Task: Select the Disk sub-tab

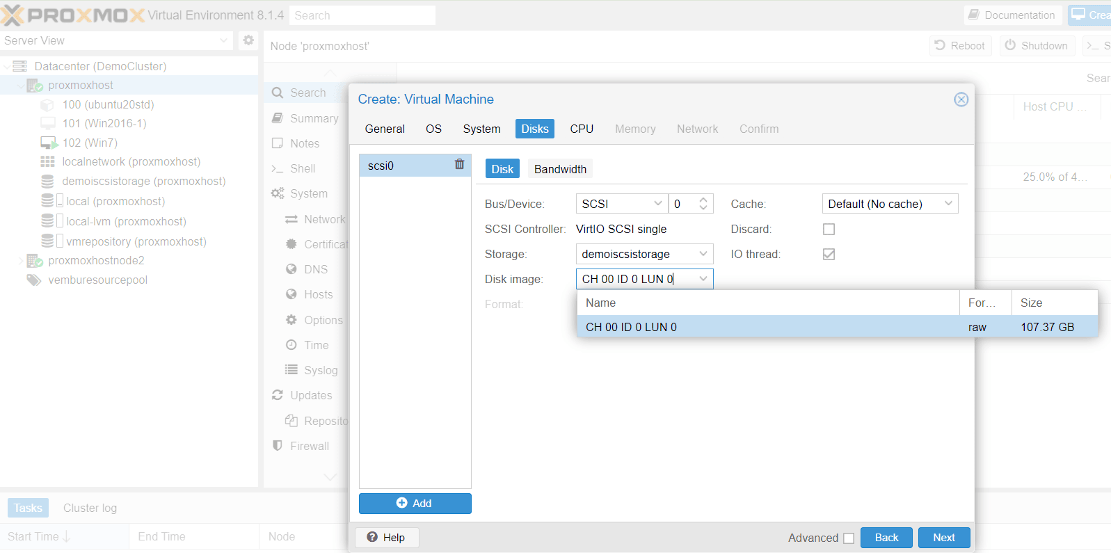Action: point(502,169)
